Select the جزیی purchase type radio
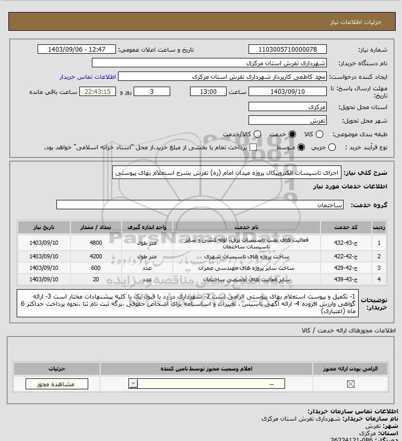This screenshot has height=441, width=402. [x=332, y=147]
